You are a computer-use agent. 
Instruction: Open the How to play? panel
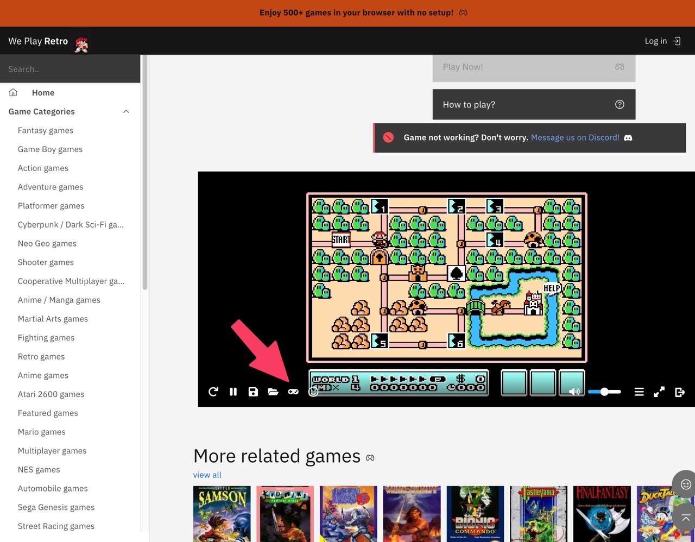pos(534,104)
